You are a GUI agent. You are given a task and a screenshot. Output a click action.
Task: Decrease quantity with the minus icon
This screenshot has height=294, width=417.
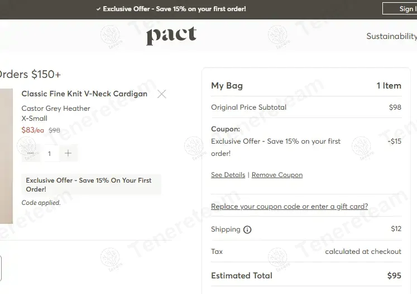(x=31, y=153)
